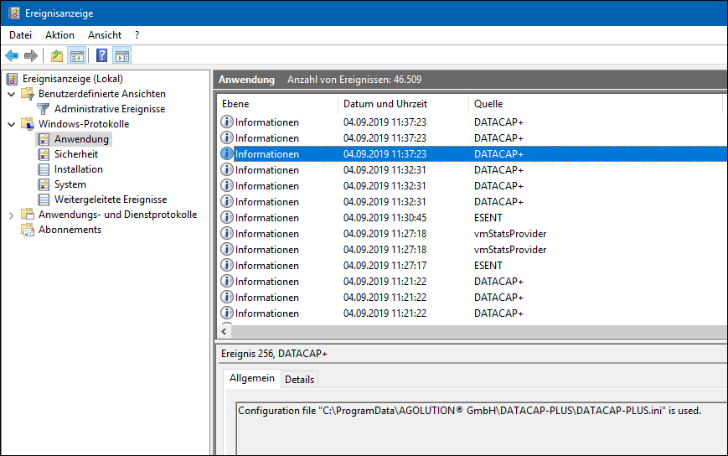
Task: Click the Windows-Protokolle folder icon
Action: pos(28,124)
